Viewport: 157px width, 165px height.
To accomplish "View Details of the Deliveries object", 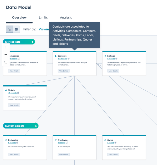I will pyautogui.click(x=14, y=154).
